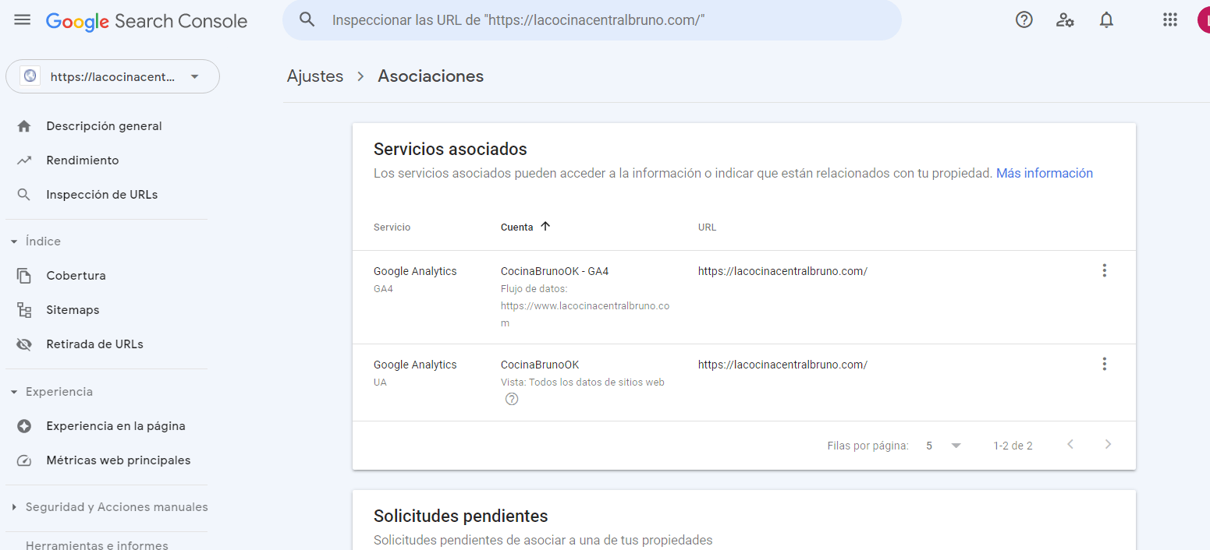The image size is (1210, 550).
Task: Go back to Ajustes breadcrumb
Action: click(x=315, y=76)
